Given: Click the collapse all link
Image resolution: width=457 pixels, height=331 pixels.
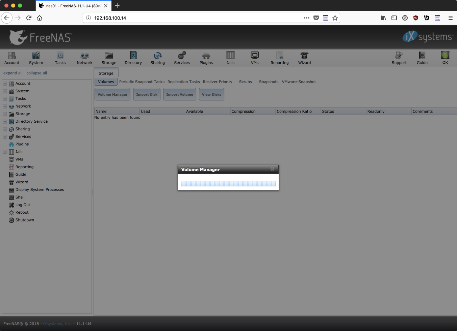Looking at the screenshot, I should coord(36,73).
